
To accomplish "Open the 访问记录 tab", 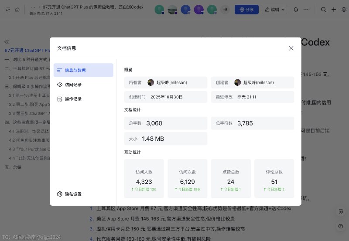I will pyautogui.click(x=83, y=85).
